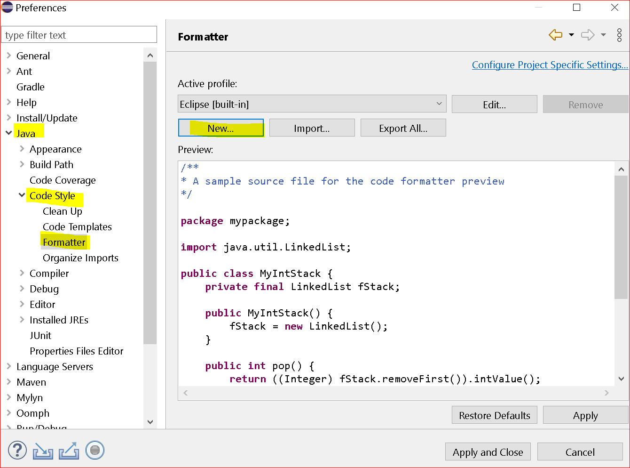
Task: Expand the Help tree node
Action: coord(8,102)
